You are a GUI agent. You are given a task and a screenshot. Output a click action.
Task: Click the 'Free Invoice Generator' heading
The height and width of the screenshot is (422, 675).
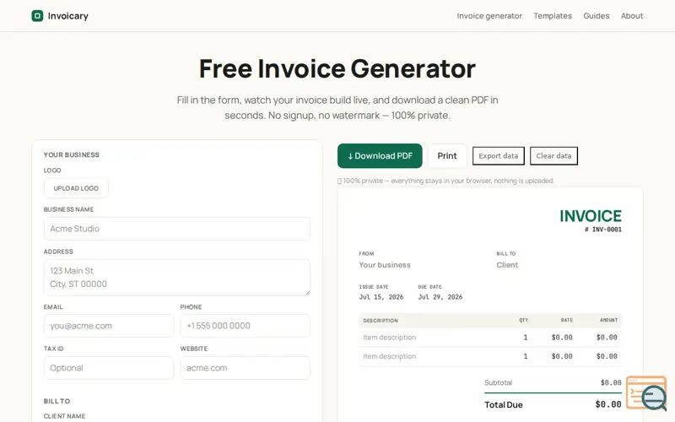pos(337,68)
